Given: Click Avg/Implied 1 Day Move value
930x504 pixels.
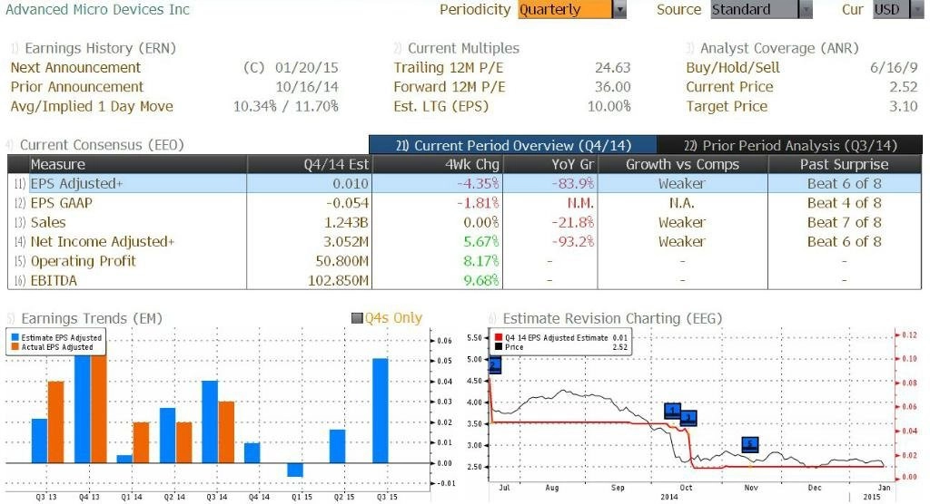Looking at the screenshot, I should [286, 107].
